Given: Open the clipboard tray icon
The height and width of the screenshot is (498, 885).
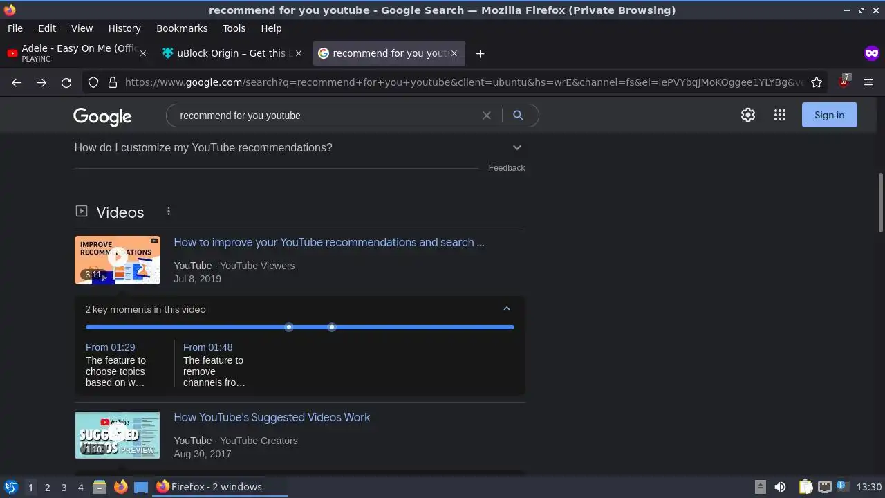Looking at the screenshot, I should tap(805, 487).
